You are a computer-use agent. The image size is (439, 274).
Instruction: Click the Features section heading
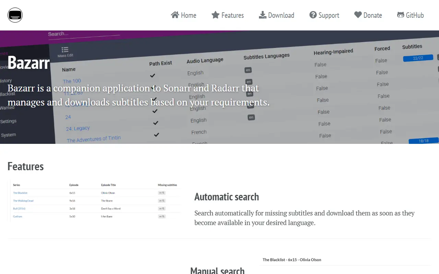click(x=26, y=166)
